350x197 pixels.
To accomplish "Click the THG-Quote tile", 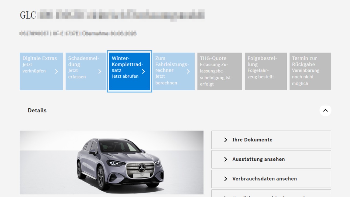I will 220,71.
